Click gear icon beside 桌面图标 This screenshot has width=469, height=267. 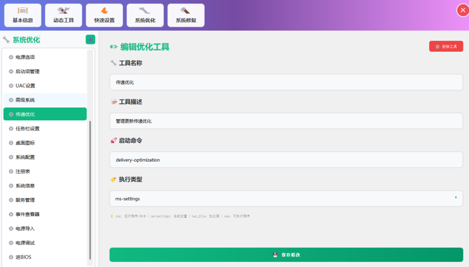pos(11,143)
